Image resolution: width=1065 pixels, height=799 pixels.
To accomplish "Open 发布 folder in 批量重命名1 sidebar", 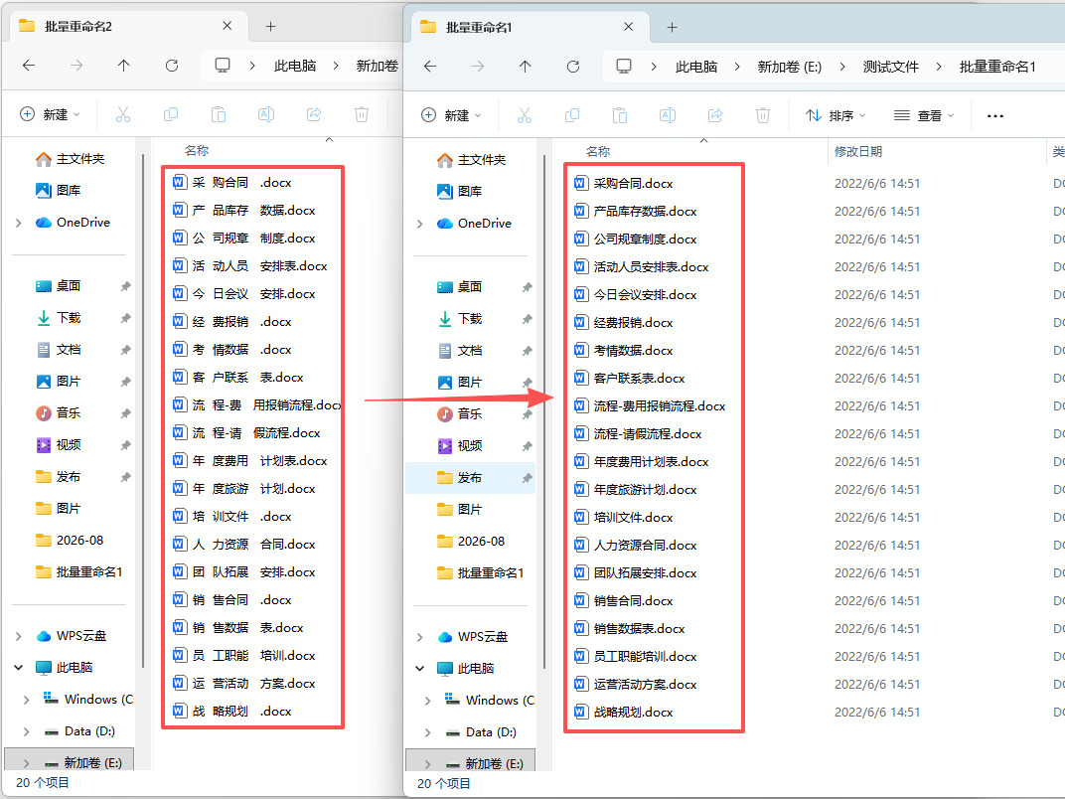I will pyautogui.click(x=470, y=478).
